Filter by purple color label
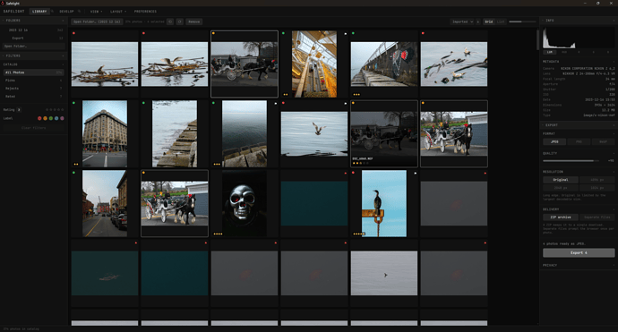Image resolution: width=618 pixels, height=332 pixels. coord(62,118)
